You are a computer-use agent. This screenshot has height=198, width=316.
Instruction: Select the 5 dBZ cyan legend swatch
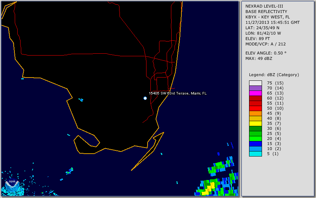[255, 154]
